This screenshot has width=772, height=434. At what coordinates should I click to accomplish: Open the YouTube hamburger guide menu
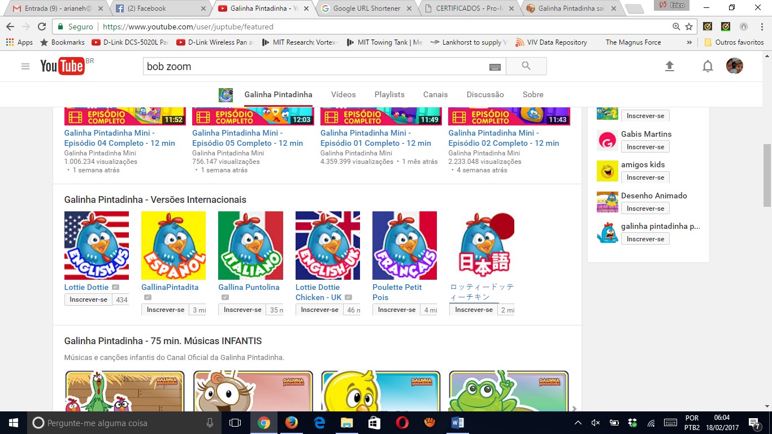pos(25,66)
